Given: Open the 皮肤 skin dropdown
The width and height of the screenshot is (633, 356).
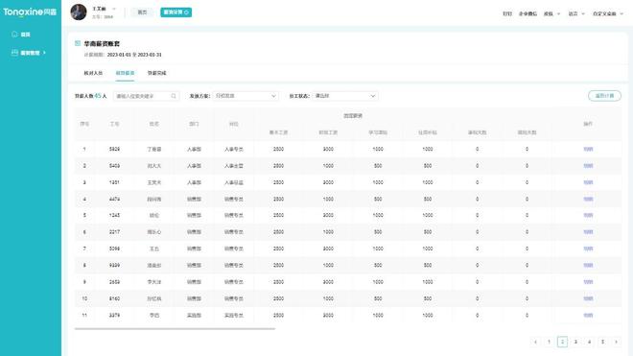Looking at the screenshot, I should coord(551,13).
